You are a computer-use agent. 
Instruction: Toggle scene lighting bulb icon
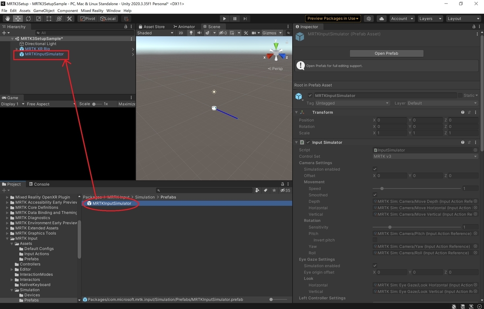tap(191, 33)
